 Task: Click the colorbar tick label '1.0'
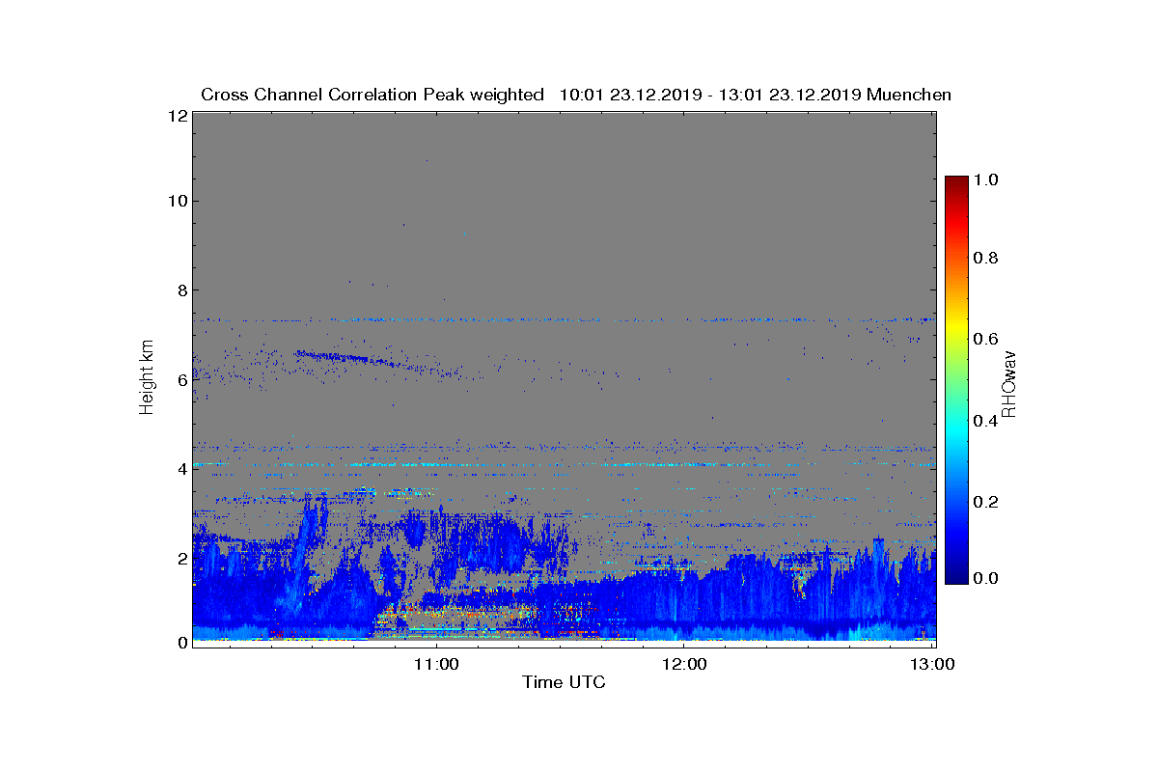[x=984, y=179]
